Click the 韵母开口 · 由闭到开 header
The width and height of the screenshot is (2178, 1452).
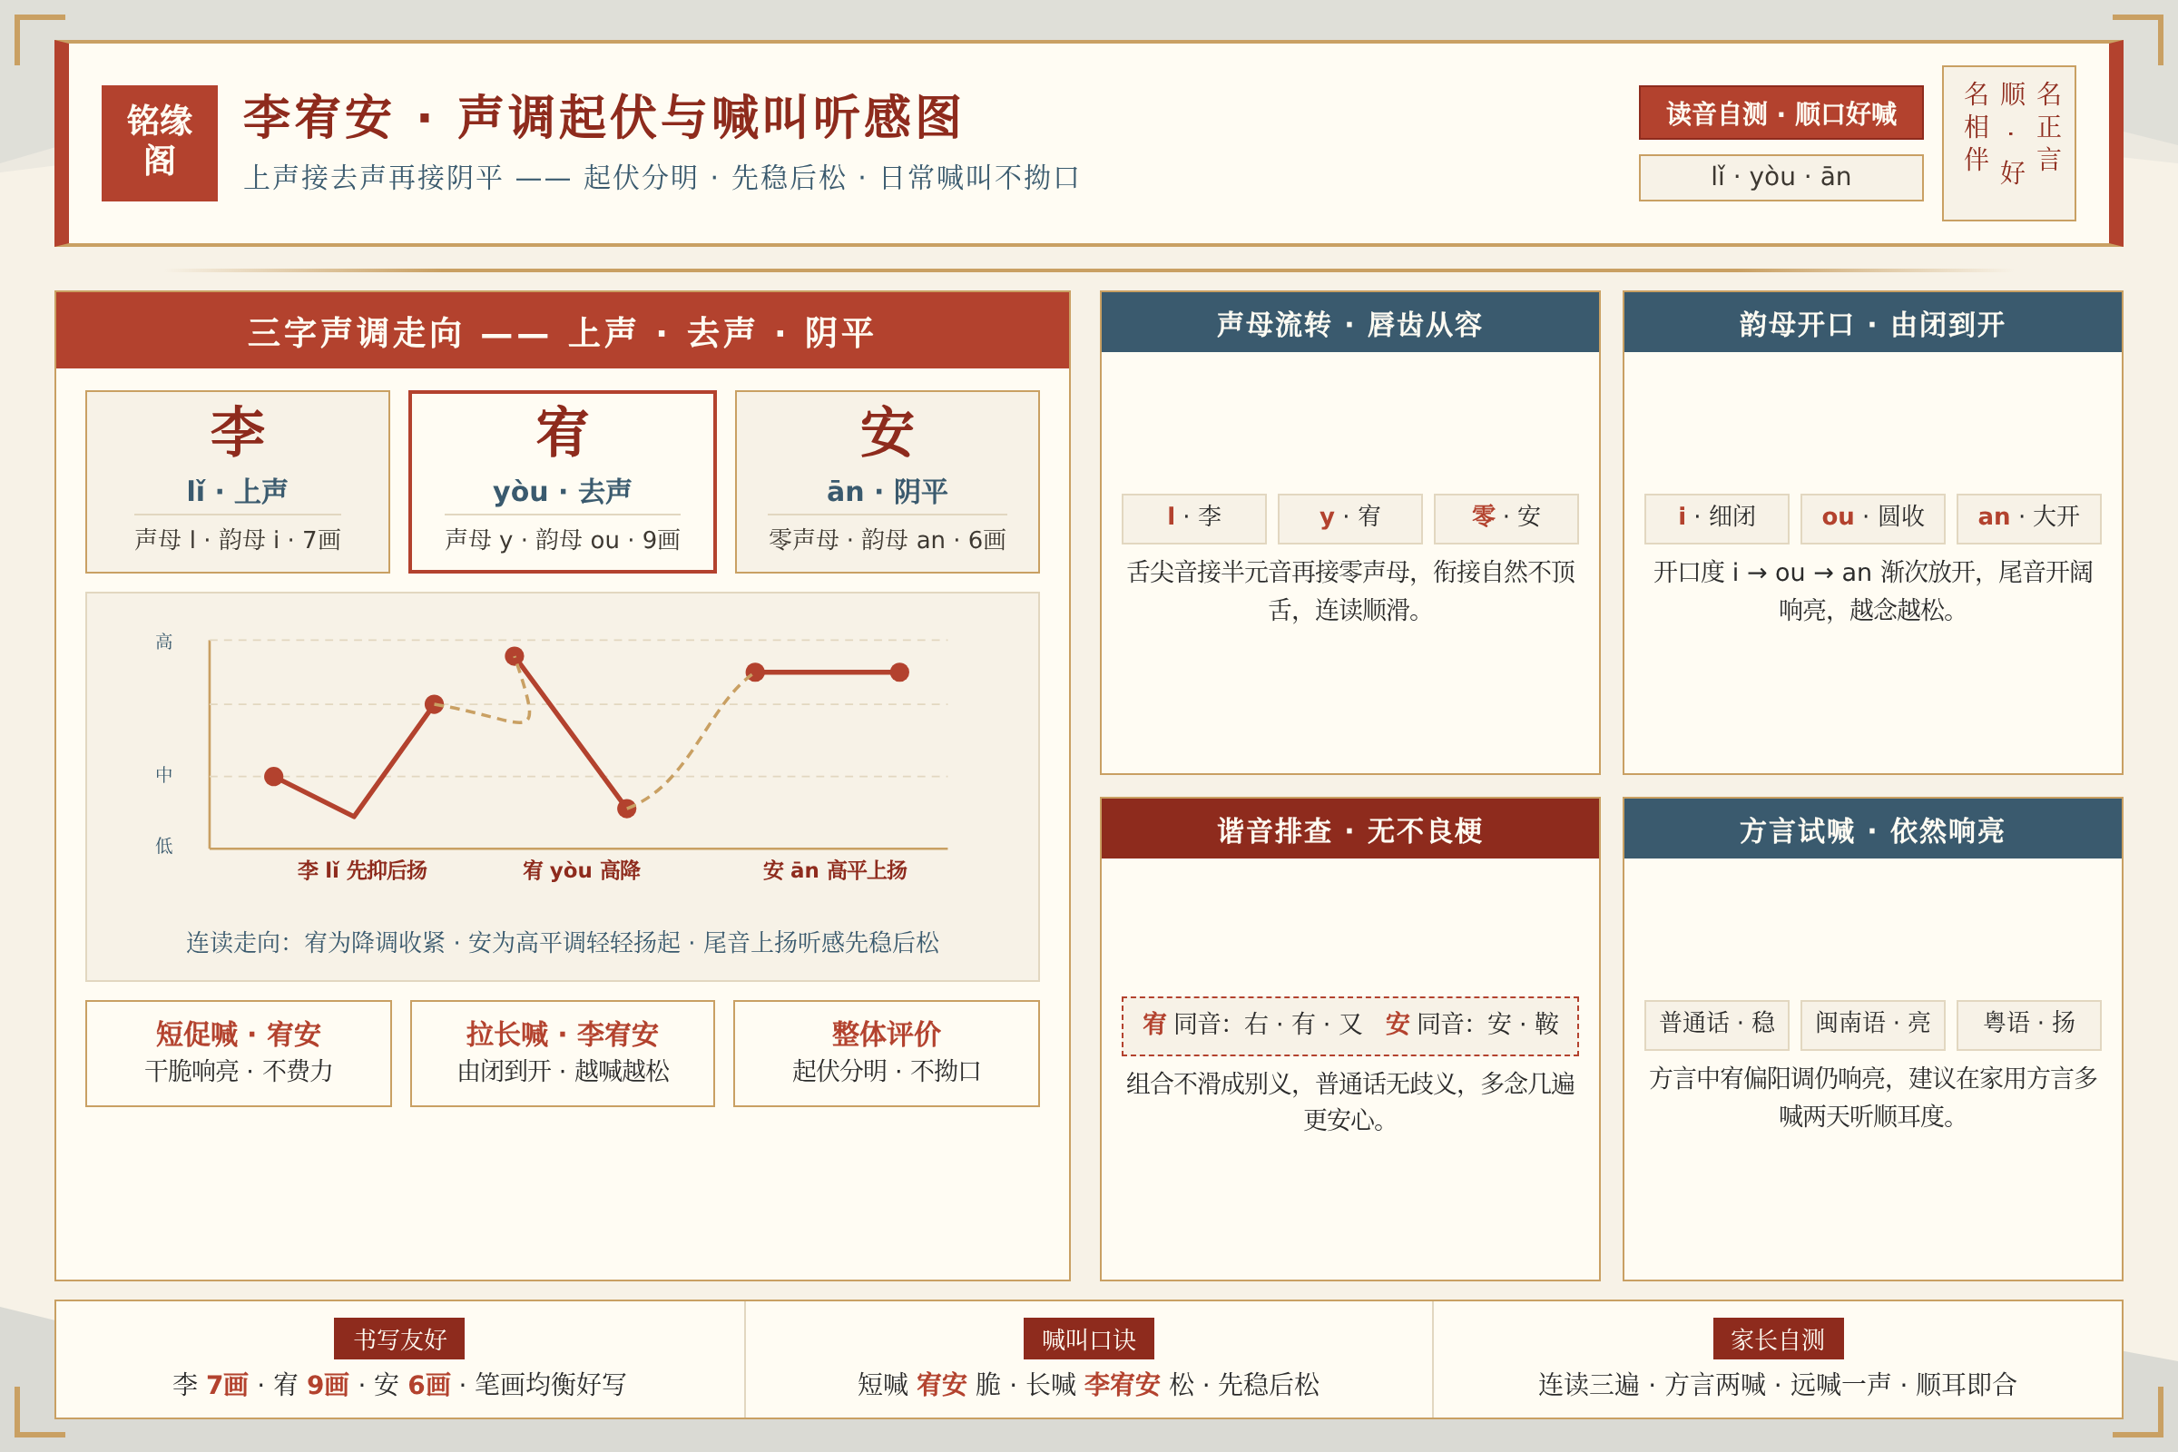[x=1872, y=323]
